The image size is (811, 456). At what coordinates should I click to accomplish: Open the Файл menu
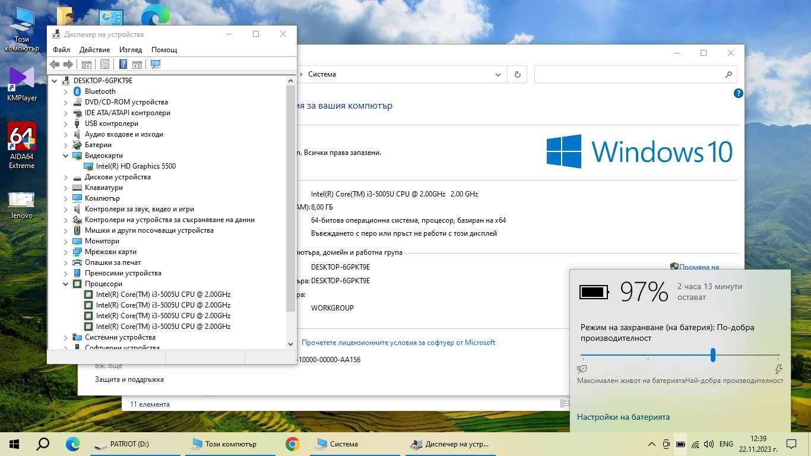tap(61, 50)
